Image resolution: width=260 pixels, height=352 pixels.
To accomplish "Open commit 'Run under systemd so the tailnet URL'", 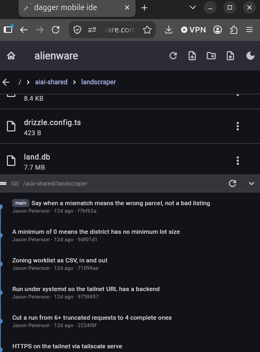I will (86, 289).
